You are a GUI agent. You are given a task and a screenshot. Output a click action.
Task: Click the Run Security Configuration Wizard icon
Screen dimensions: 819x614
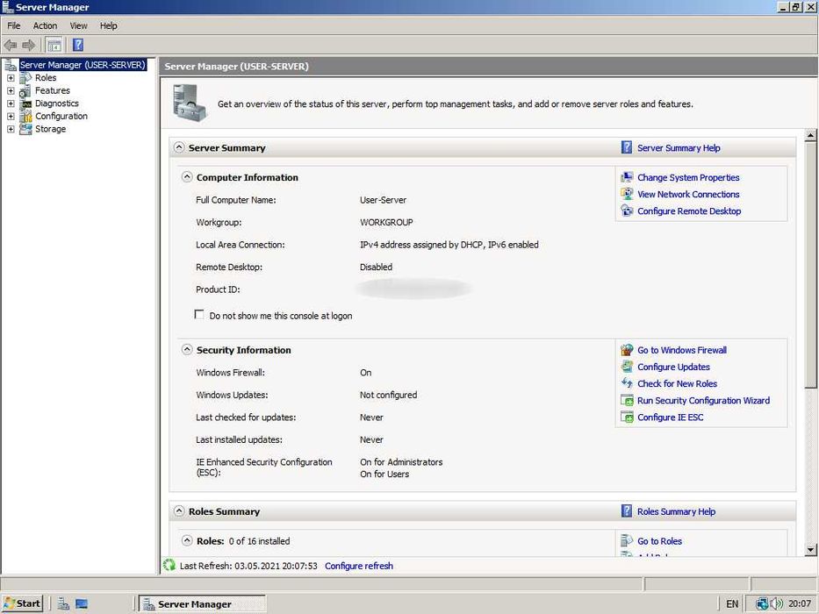626,401
